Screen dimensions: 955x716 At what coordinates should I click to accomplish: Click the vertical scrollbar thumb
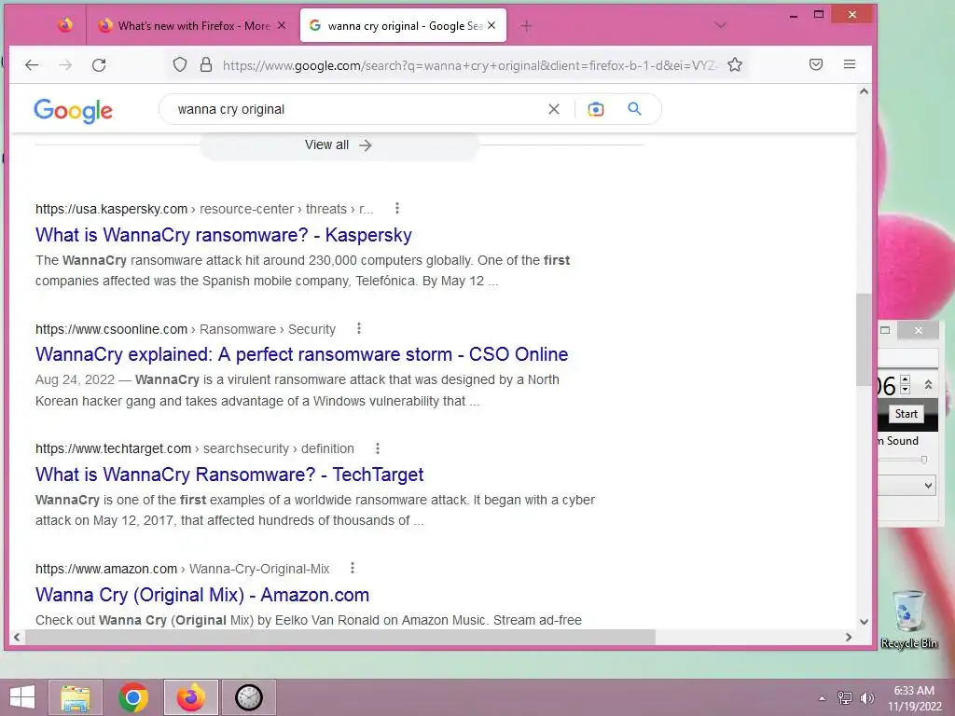tap(864, 339)
